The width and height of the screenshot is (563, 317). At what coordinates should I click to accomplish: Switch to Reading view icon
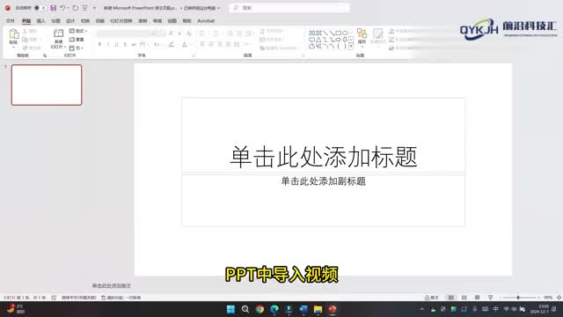tap(477, 298)
